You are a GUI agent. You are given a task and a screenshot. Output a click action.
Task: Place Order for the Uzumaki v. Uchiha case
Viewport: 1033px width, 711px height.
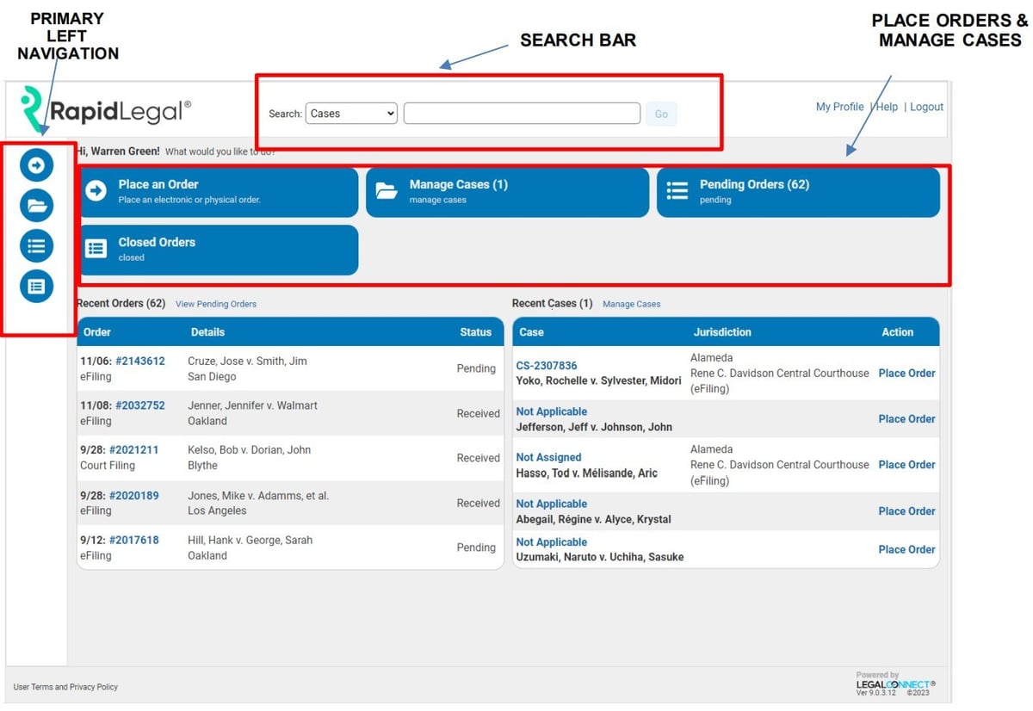(x=906, y=549)
